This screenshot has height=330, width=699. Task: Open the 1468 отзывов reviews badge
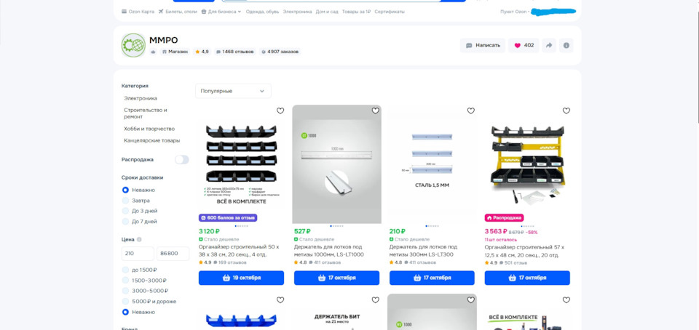(235, 52)
